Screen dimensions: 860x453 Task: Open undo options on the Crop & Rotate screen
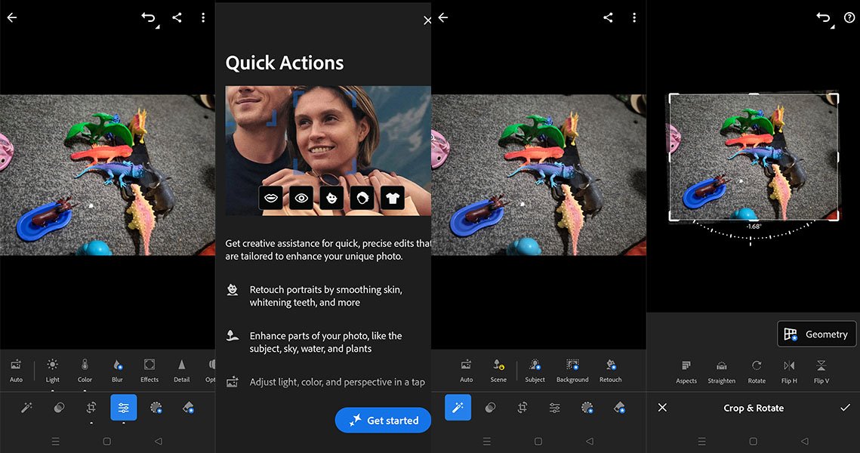tap(825, 18)
